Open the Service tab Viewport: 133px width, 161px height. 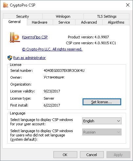pos(64,22)
